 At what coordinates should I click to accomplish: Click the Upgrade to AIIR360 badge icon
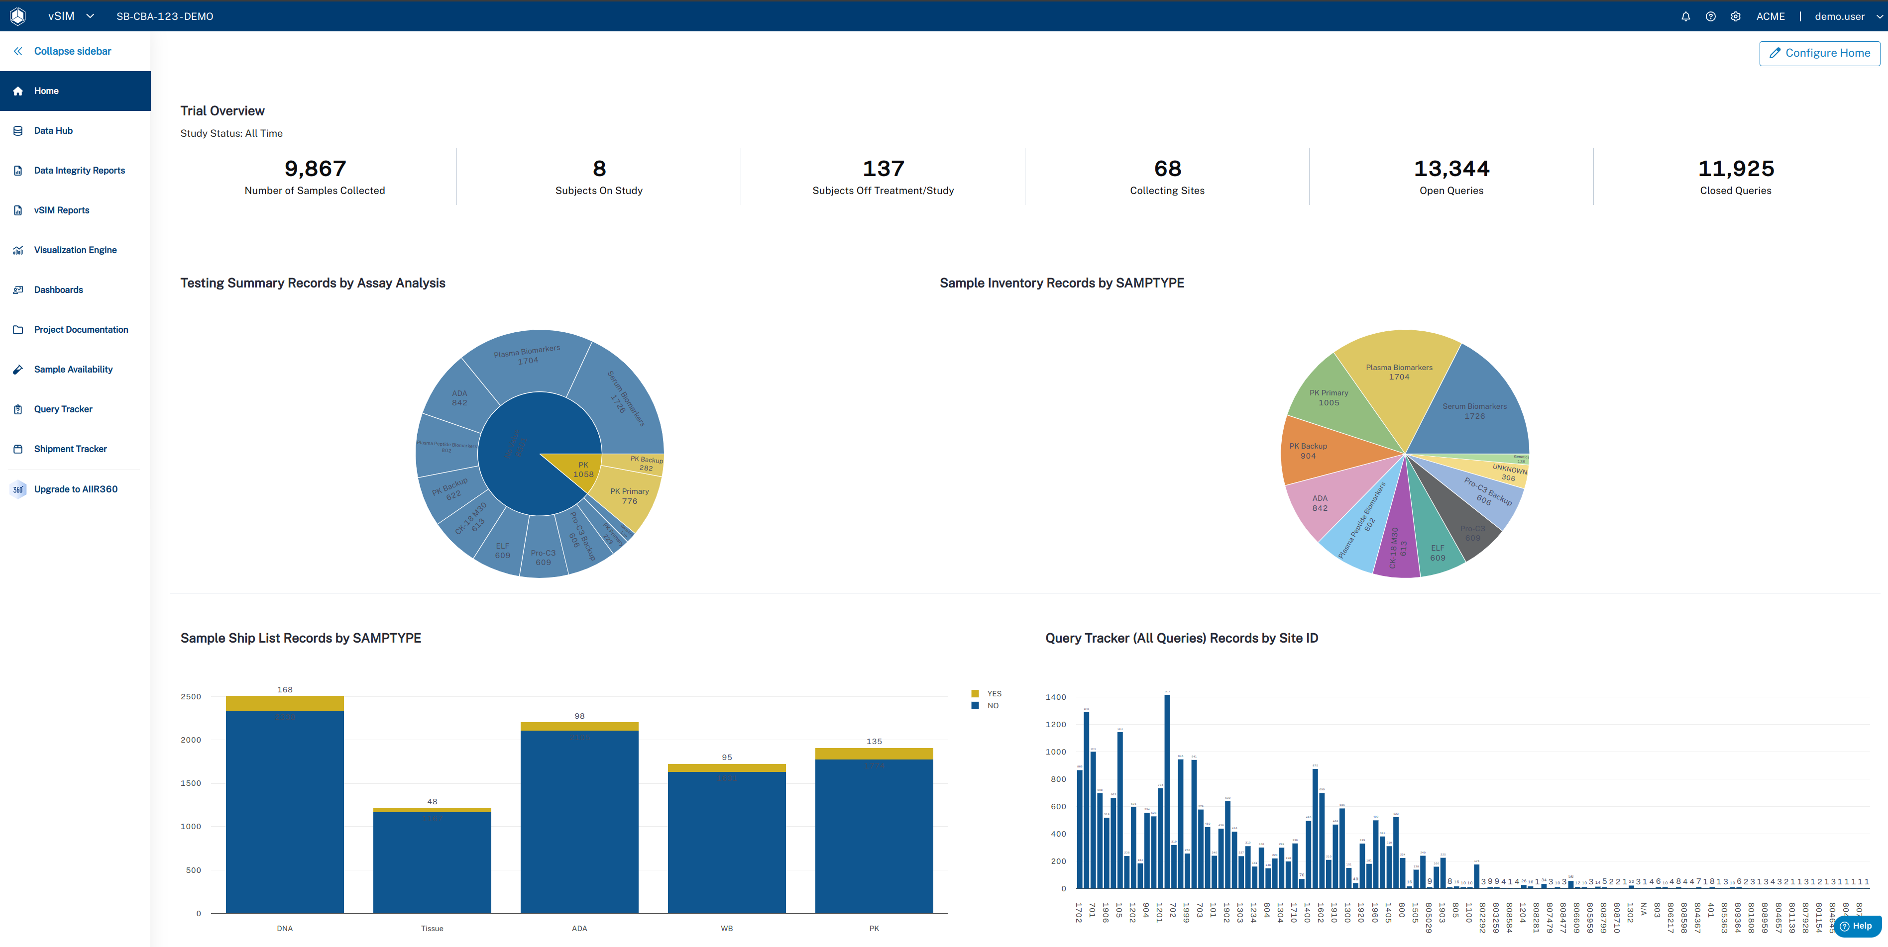pos(17,488)
